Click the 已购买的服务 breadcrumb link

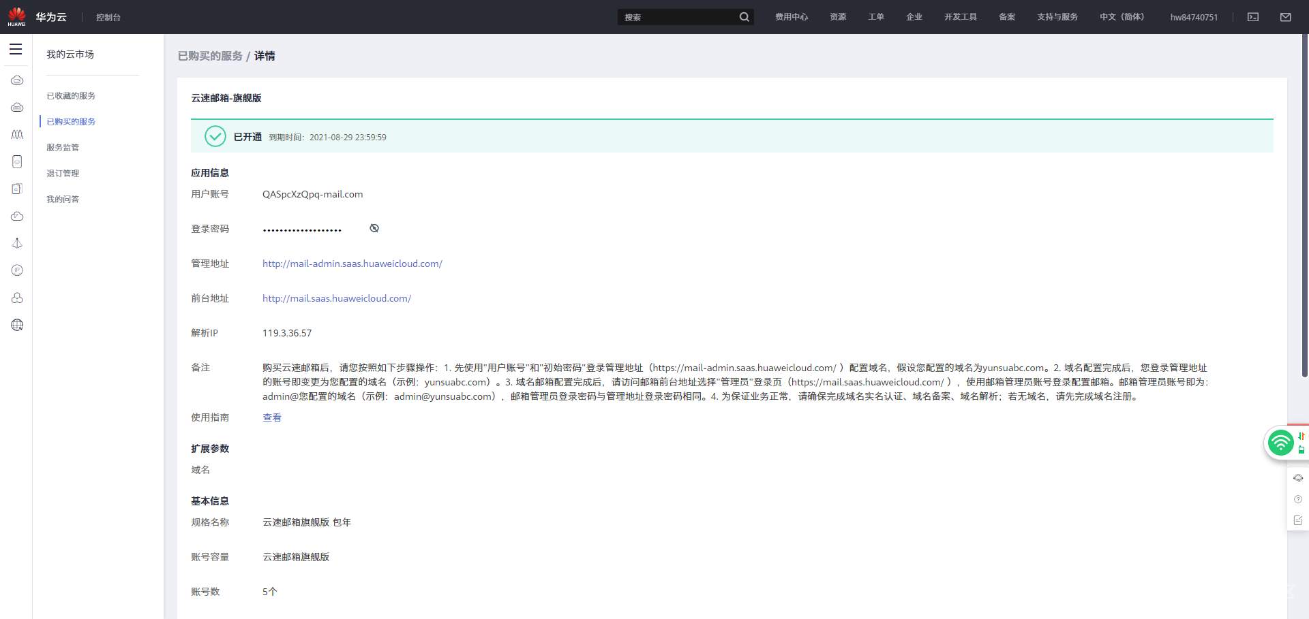(x=210, y=56)
